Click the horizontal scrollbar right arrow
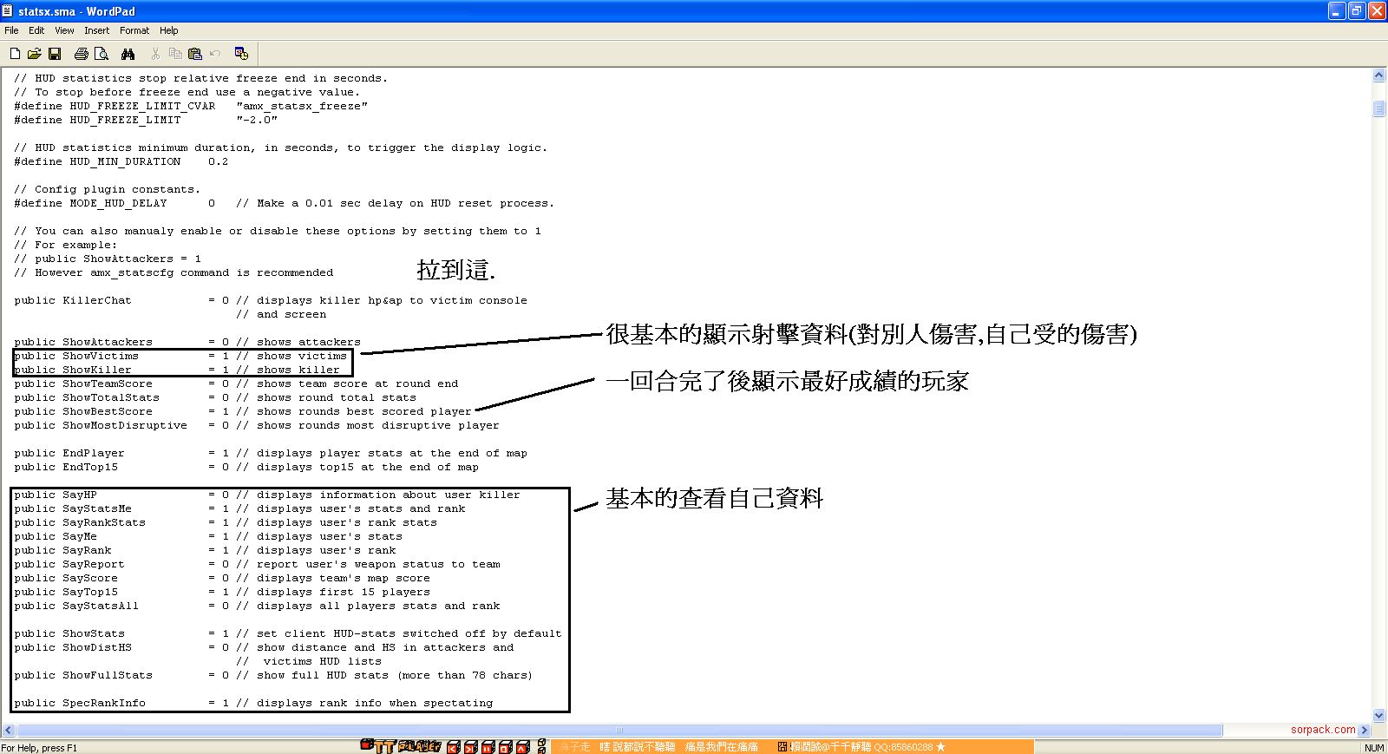This screenshot has height=754, width=1388. [1365, 731]
